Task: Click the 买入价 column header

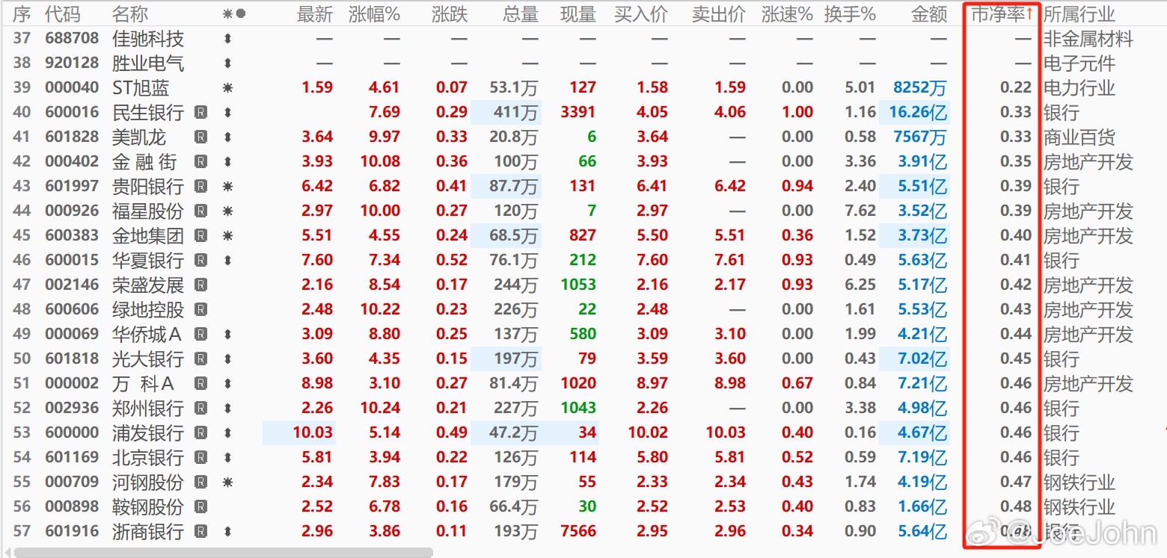Action: tap(641, 14)
